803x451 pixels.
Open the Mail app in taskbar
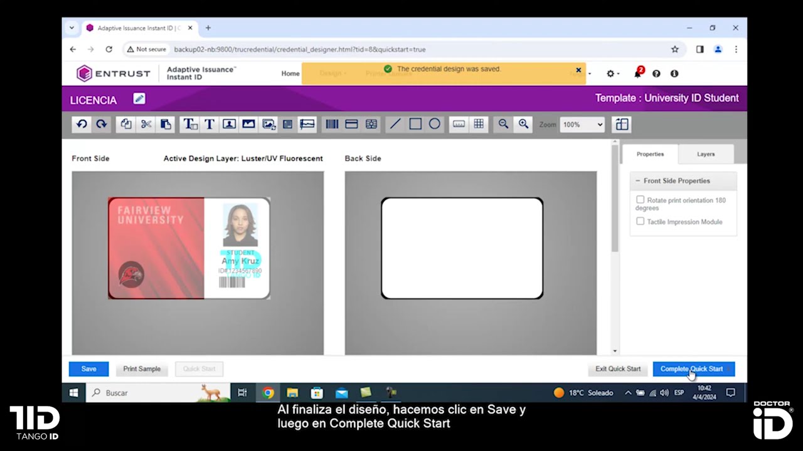[x=341, y=393]
